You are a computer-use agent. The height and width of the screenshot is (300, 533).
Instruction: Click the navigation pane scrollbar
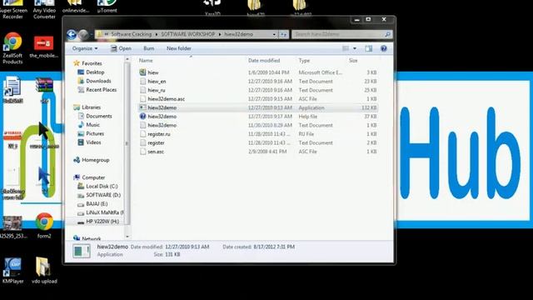(x=127, y=142)
